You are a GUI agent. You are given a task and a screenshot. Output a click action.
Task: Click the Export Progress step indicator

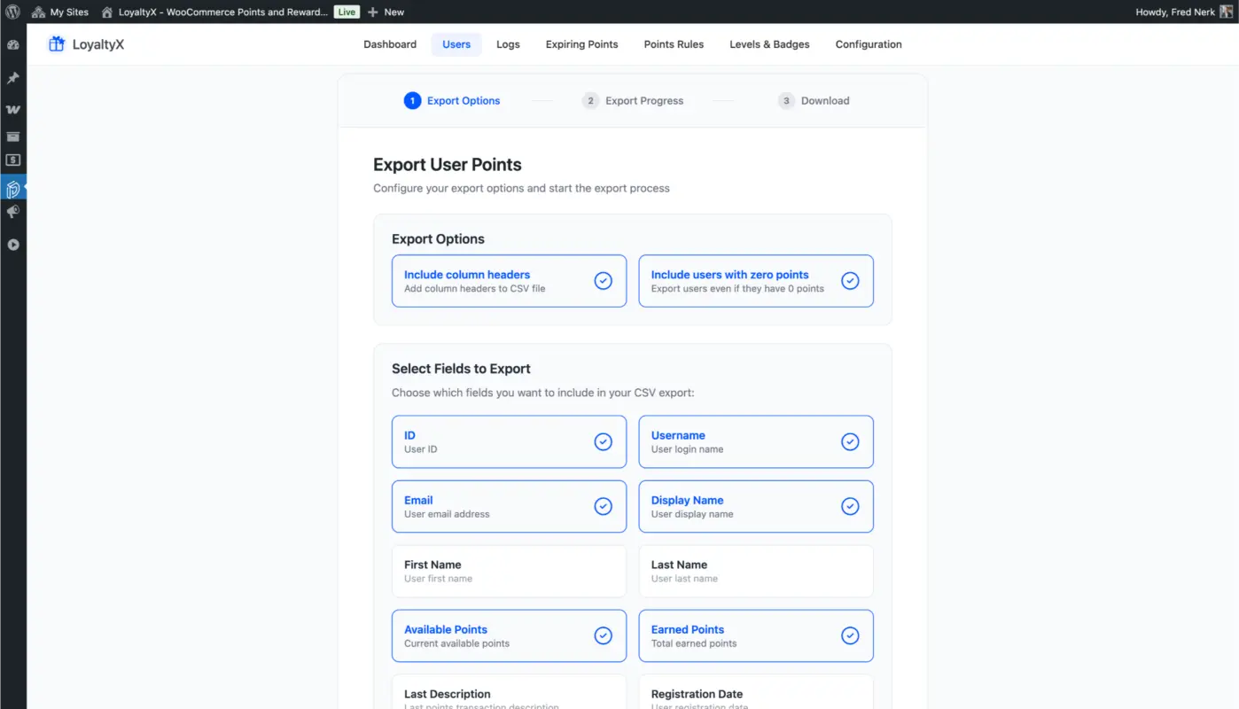633,100
